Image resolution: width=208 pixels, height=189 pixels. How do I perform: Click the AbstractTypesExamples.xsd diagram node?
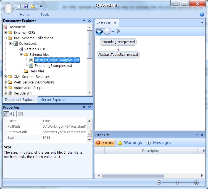pos(118,54)
